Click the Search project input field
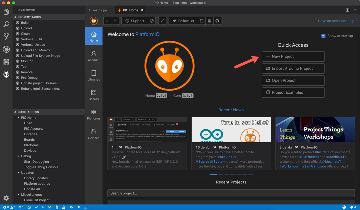Image resolution: width=360 pixels, height=210 pixels. click(x=231, y=193)
